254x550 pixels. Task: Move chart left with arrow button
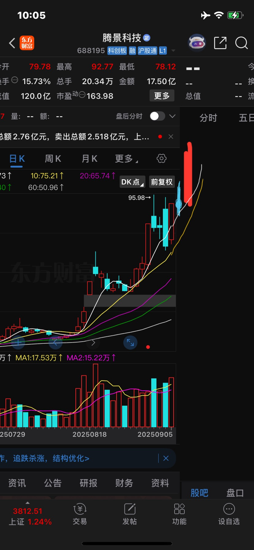tap(56, 343)
